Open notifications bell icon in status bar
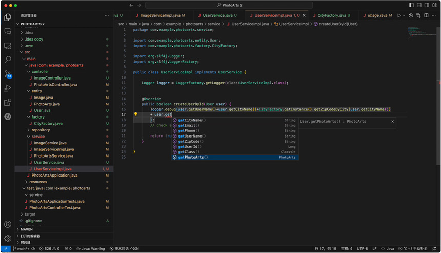This screenshot has height=253, width=441. point(434,249)
